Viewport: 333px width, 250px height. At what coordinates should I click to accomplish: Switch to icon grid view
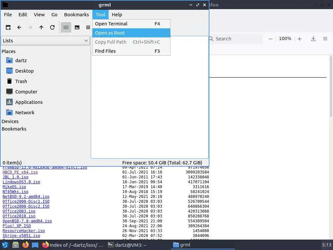(66, 27)
